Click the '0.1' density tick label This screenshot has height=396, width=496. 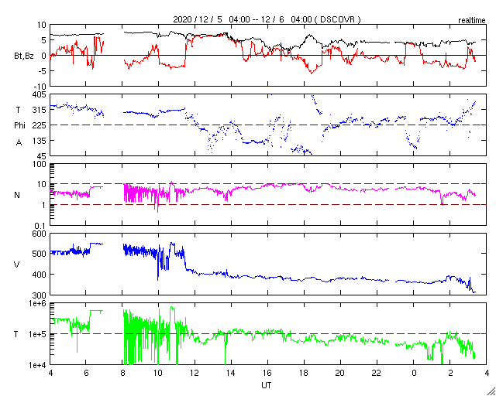point(40,226)
